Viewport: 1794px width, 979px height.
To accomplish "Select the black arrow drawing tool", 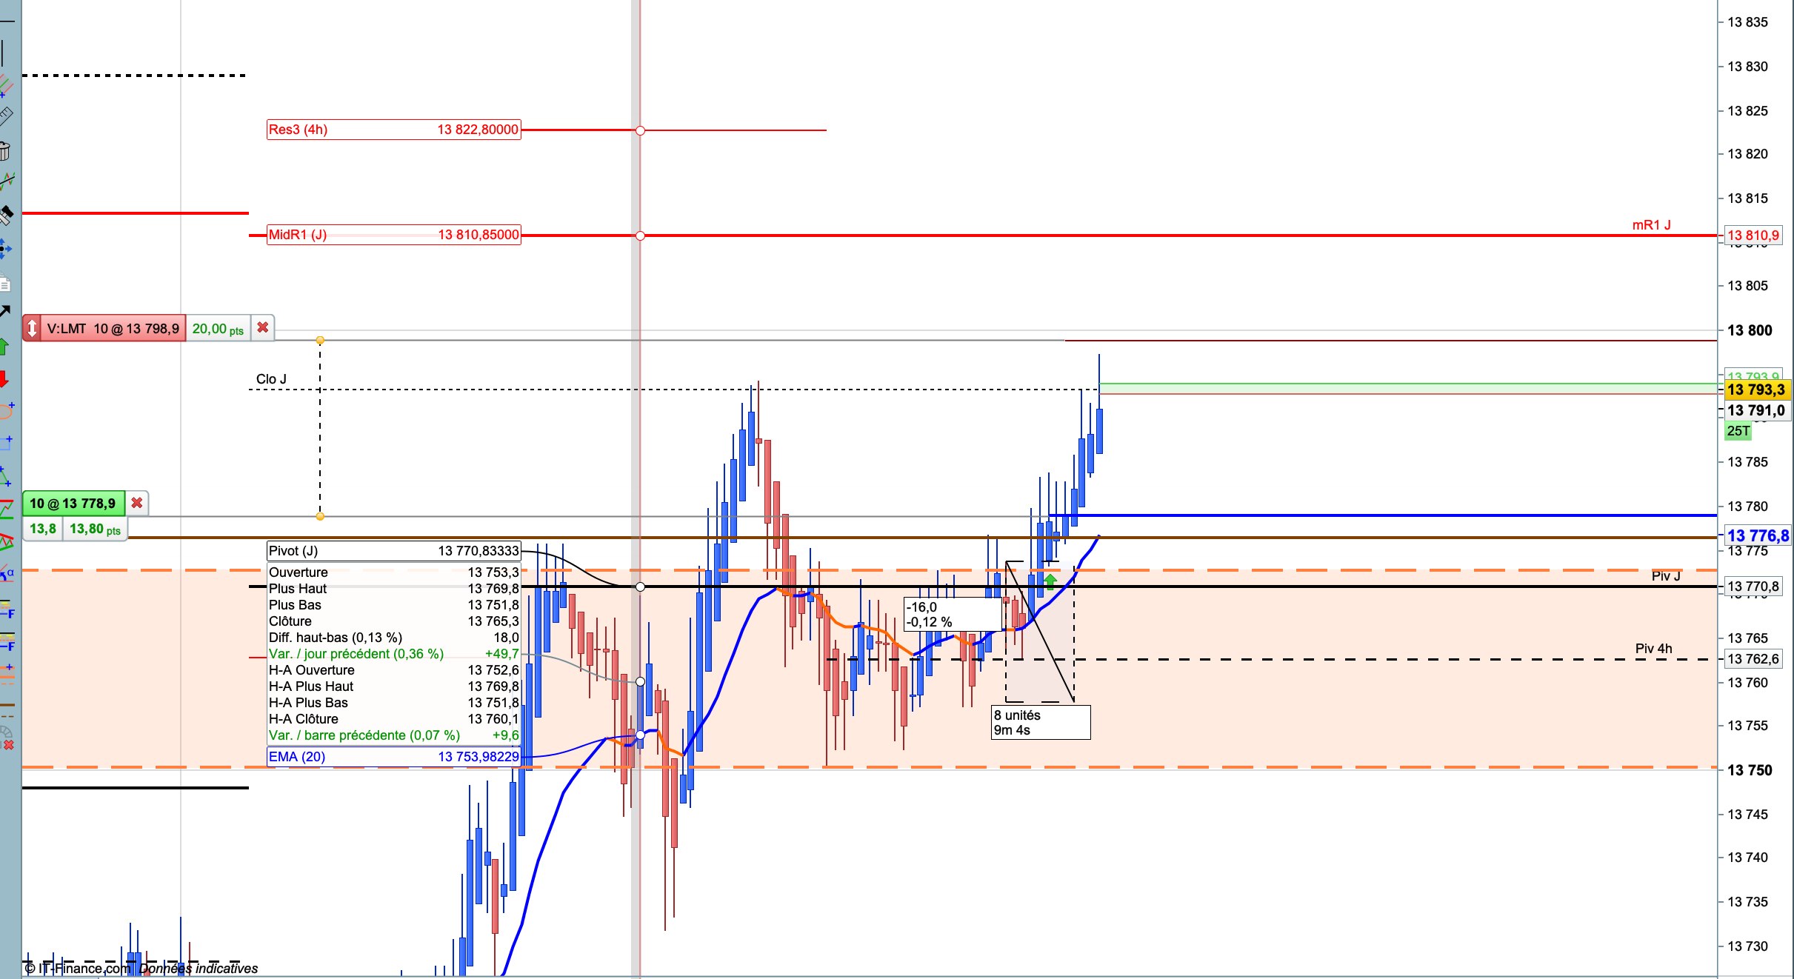I will 5,311.
